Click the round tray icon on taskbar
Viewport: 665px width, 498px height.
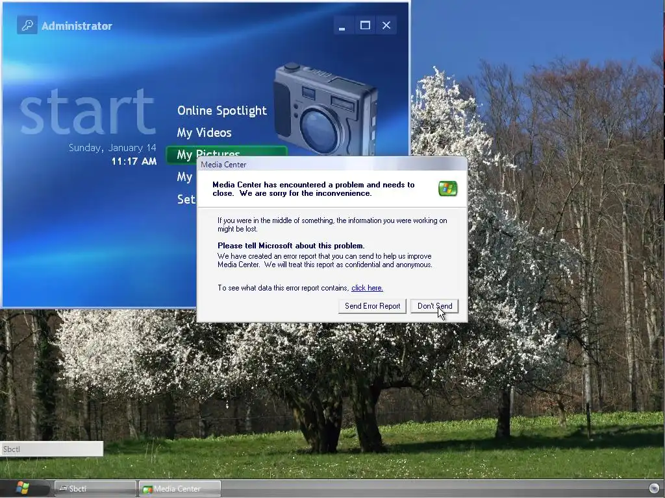tap(654, 488)
